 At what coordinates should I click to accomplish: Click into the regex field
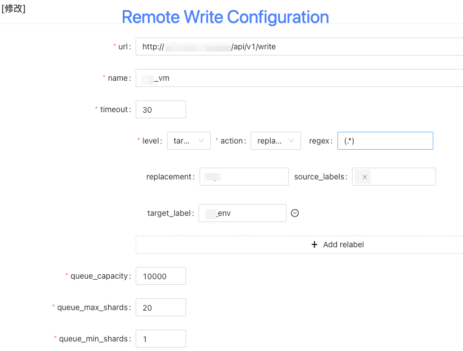[x=385, y=141]
